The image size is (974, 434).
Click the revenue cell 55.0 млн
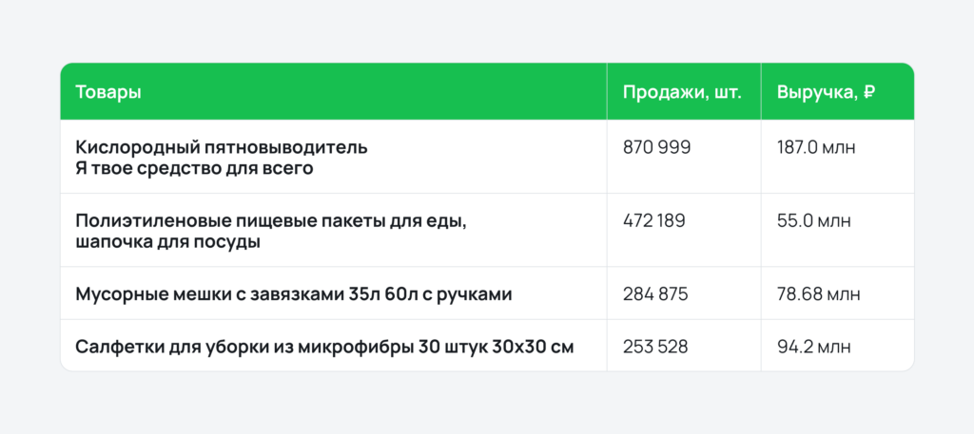[814, 221]
